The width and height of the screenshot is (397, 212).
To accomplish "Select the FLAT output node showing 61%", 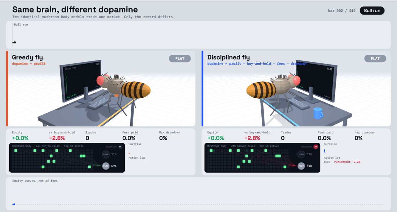I will point(301,166).
